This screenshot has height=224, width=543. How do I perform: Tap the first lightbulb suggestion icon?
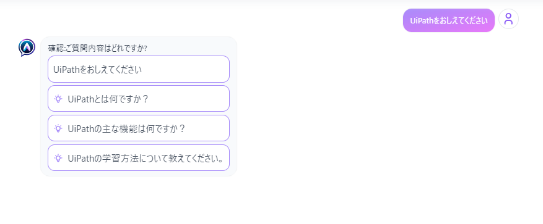click(x=58, y=99)
